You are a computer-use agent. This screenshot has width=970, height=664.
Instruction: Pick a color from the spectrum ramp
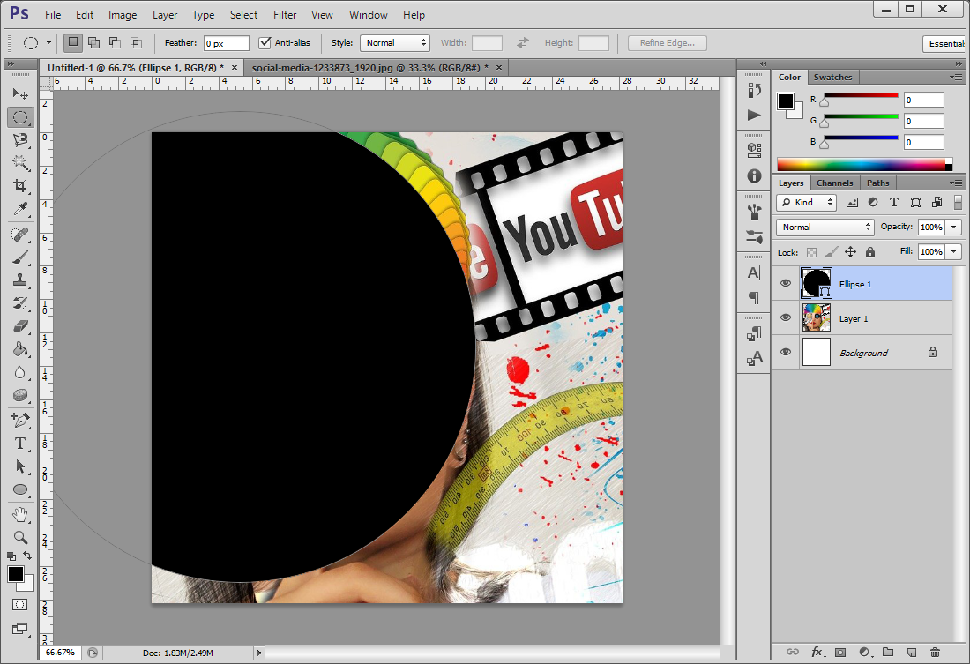pyautogui.click(x=861, y=164)
